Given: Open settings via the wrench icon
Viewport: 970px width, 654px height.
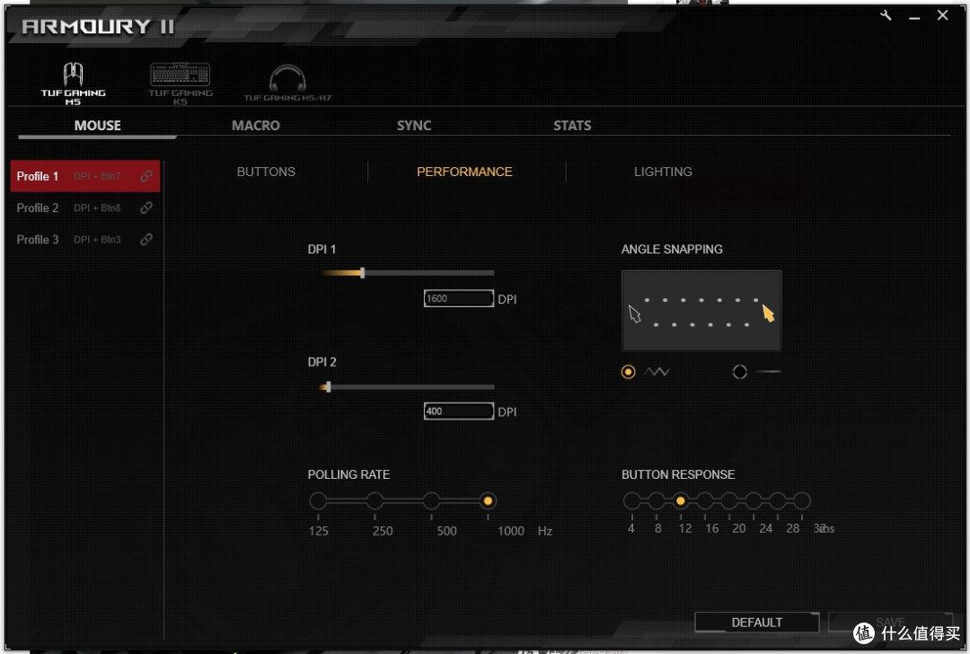Looking at the screenshot, I should click(x=886, y=15).
